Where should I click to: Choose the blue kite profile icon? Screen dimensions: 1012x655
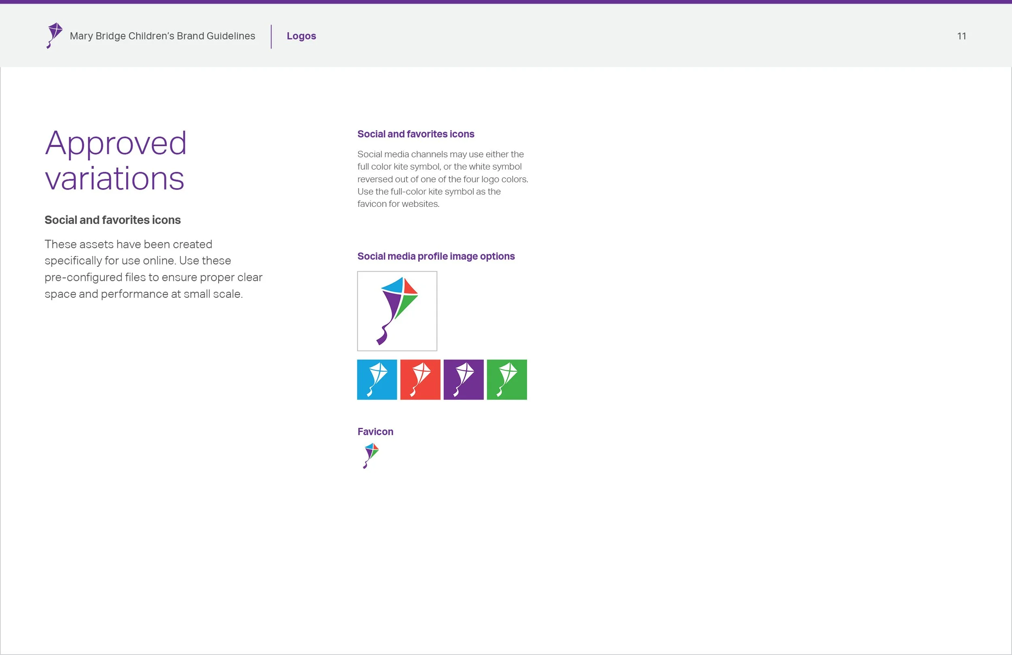click(377, 379)
